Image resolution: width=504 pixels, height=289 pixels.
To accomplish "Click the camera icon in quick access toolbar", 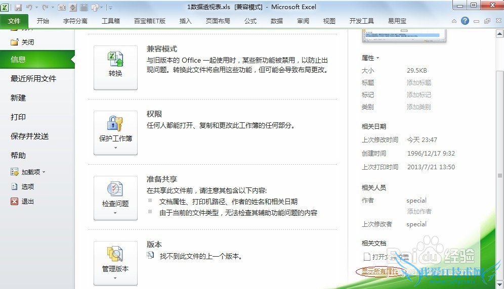I will click(62, 7).
